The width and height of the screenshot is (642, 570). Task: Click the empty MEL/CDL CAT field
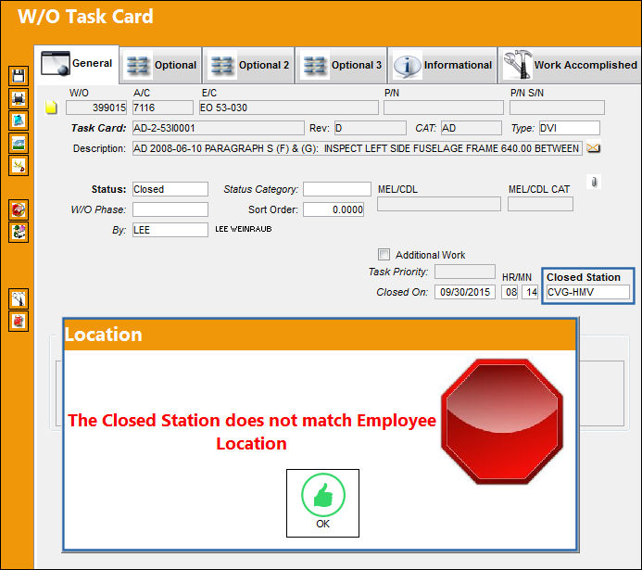(x=540, y=204)
